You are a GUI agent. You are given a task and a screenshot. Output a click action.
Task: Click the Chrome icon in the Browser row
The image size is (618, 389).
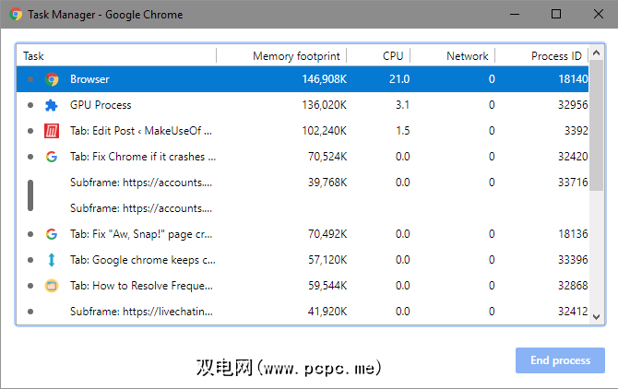click(x=52, y=79)
